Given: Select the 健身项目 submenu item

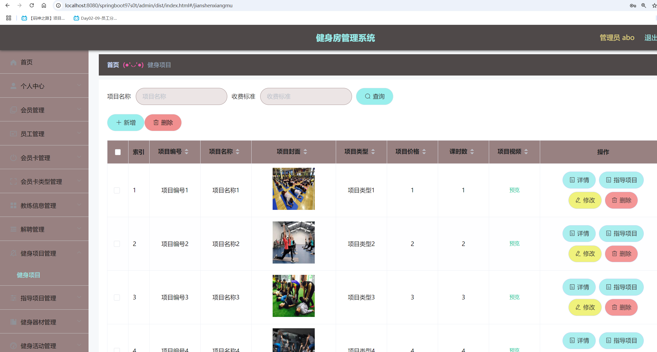Looking at the screenshot, I should tap(29, 275).
